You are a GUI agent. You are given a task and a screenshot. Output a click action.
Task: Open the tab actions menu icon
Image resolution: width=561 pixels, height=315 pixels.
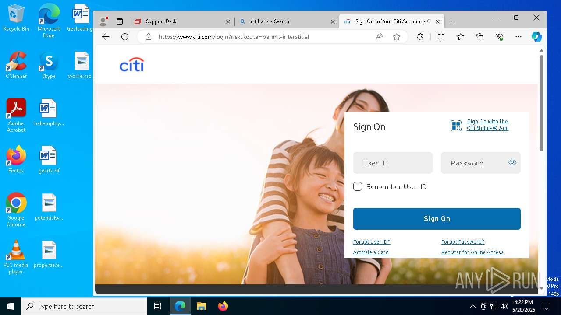tap(119, 21)
